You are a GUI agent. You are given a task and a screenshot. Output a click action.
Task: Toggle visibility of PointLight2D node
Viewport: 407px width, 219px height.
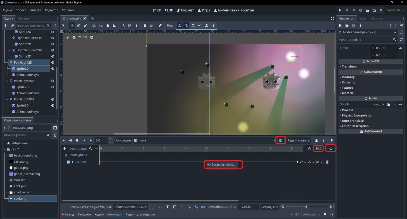[x=53, y=62]
